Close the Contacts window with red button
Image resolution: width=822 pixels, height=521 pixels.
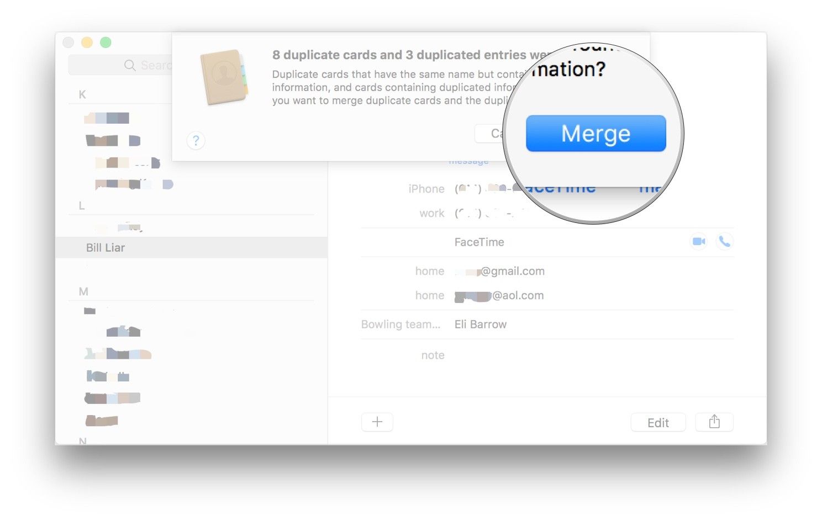[68, 42]
